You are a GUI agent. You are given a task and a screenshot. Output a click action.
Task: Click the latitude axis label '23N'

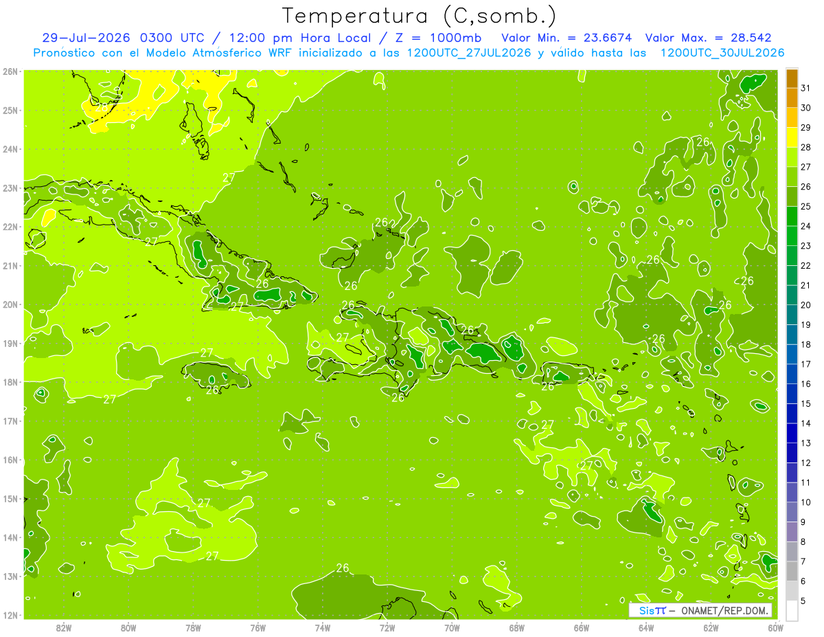(10, 188)
